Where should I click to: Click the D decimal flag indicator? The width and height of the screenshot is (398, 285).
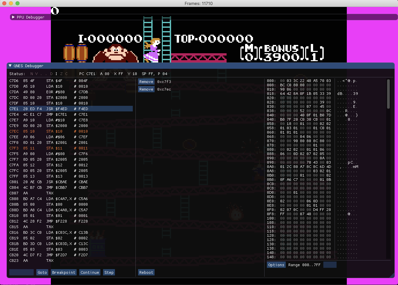52,74
